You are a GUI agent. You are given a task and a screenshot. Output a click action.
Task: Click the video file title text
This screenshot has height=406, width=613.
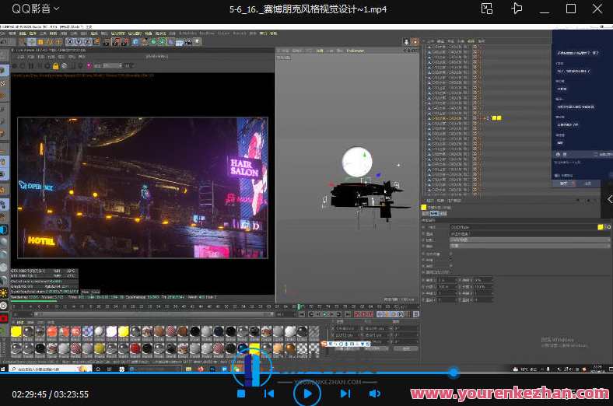(307, 9)
